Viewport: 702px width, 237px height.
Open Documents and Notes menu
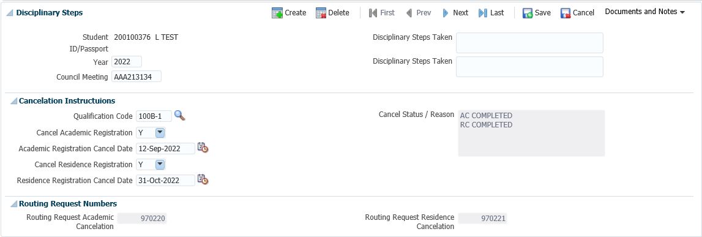[x=644, y=12]
